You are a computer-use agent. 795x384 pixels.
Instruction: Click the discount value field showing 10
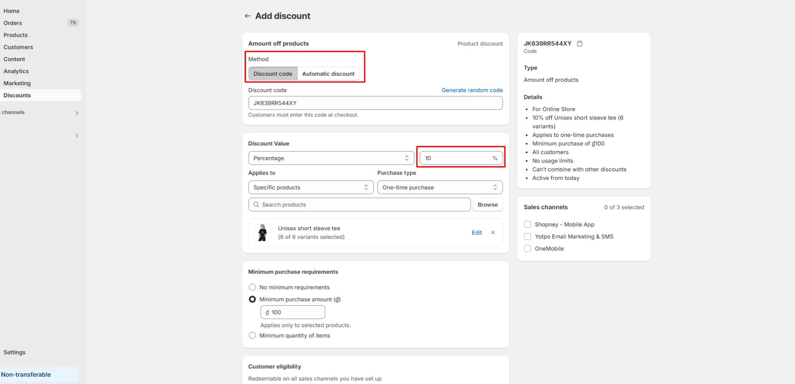pyautogui.click(x=461, y=158)
